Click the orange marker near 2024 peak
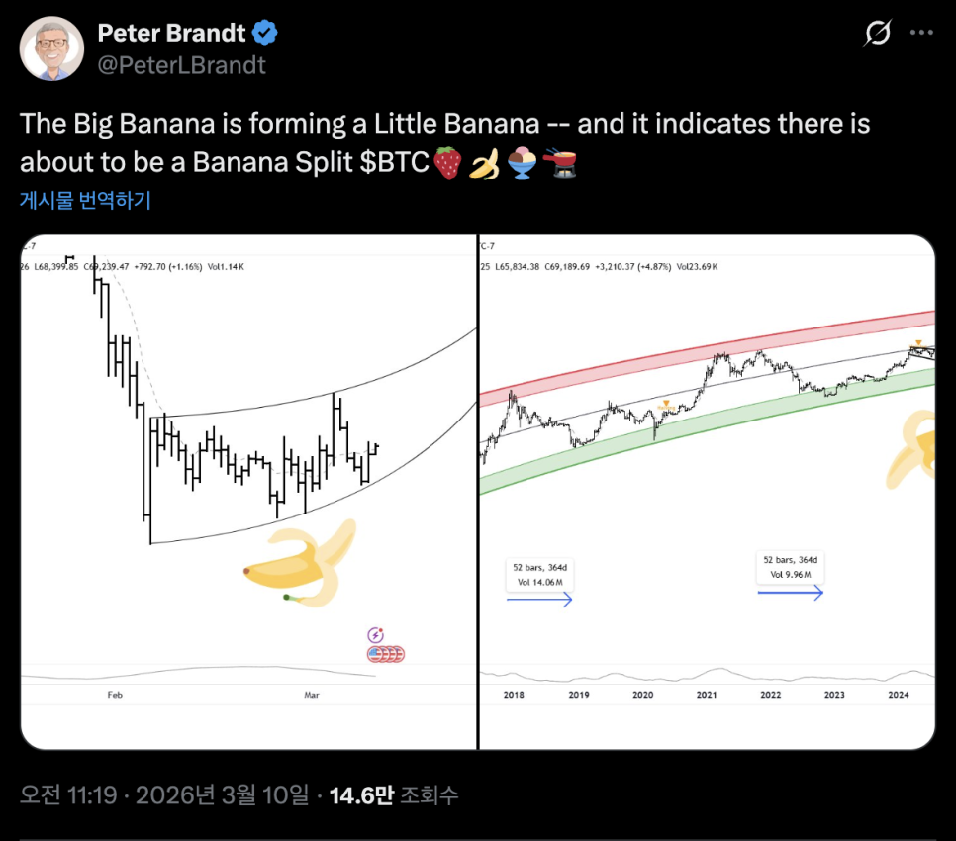Image resolution: width=956 pixels, height=841 pixels. pyautogui.click(x=918, y=343)
